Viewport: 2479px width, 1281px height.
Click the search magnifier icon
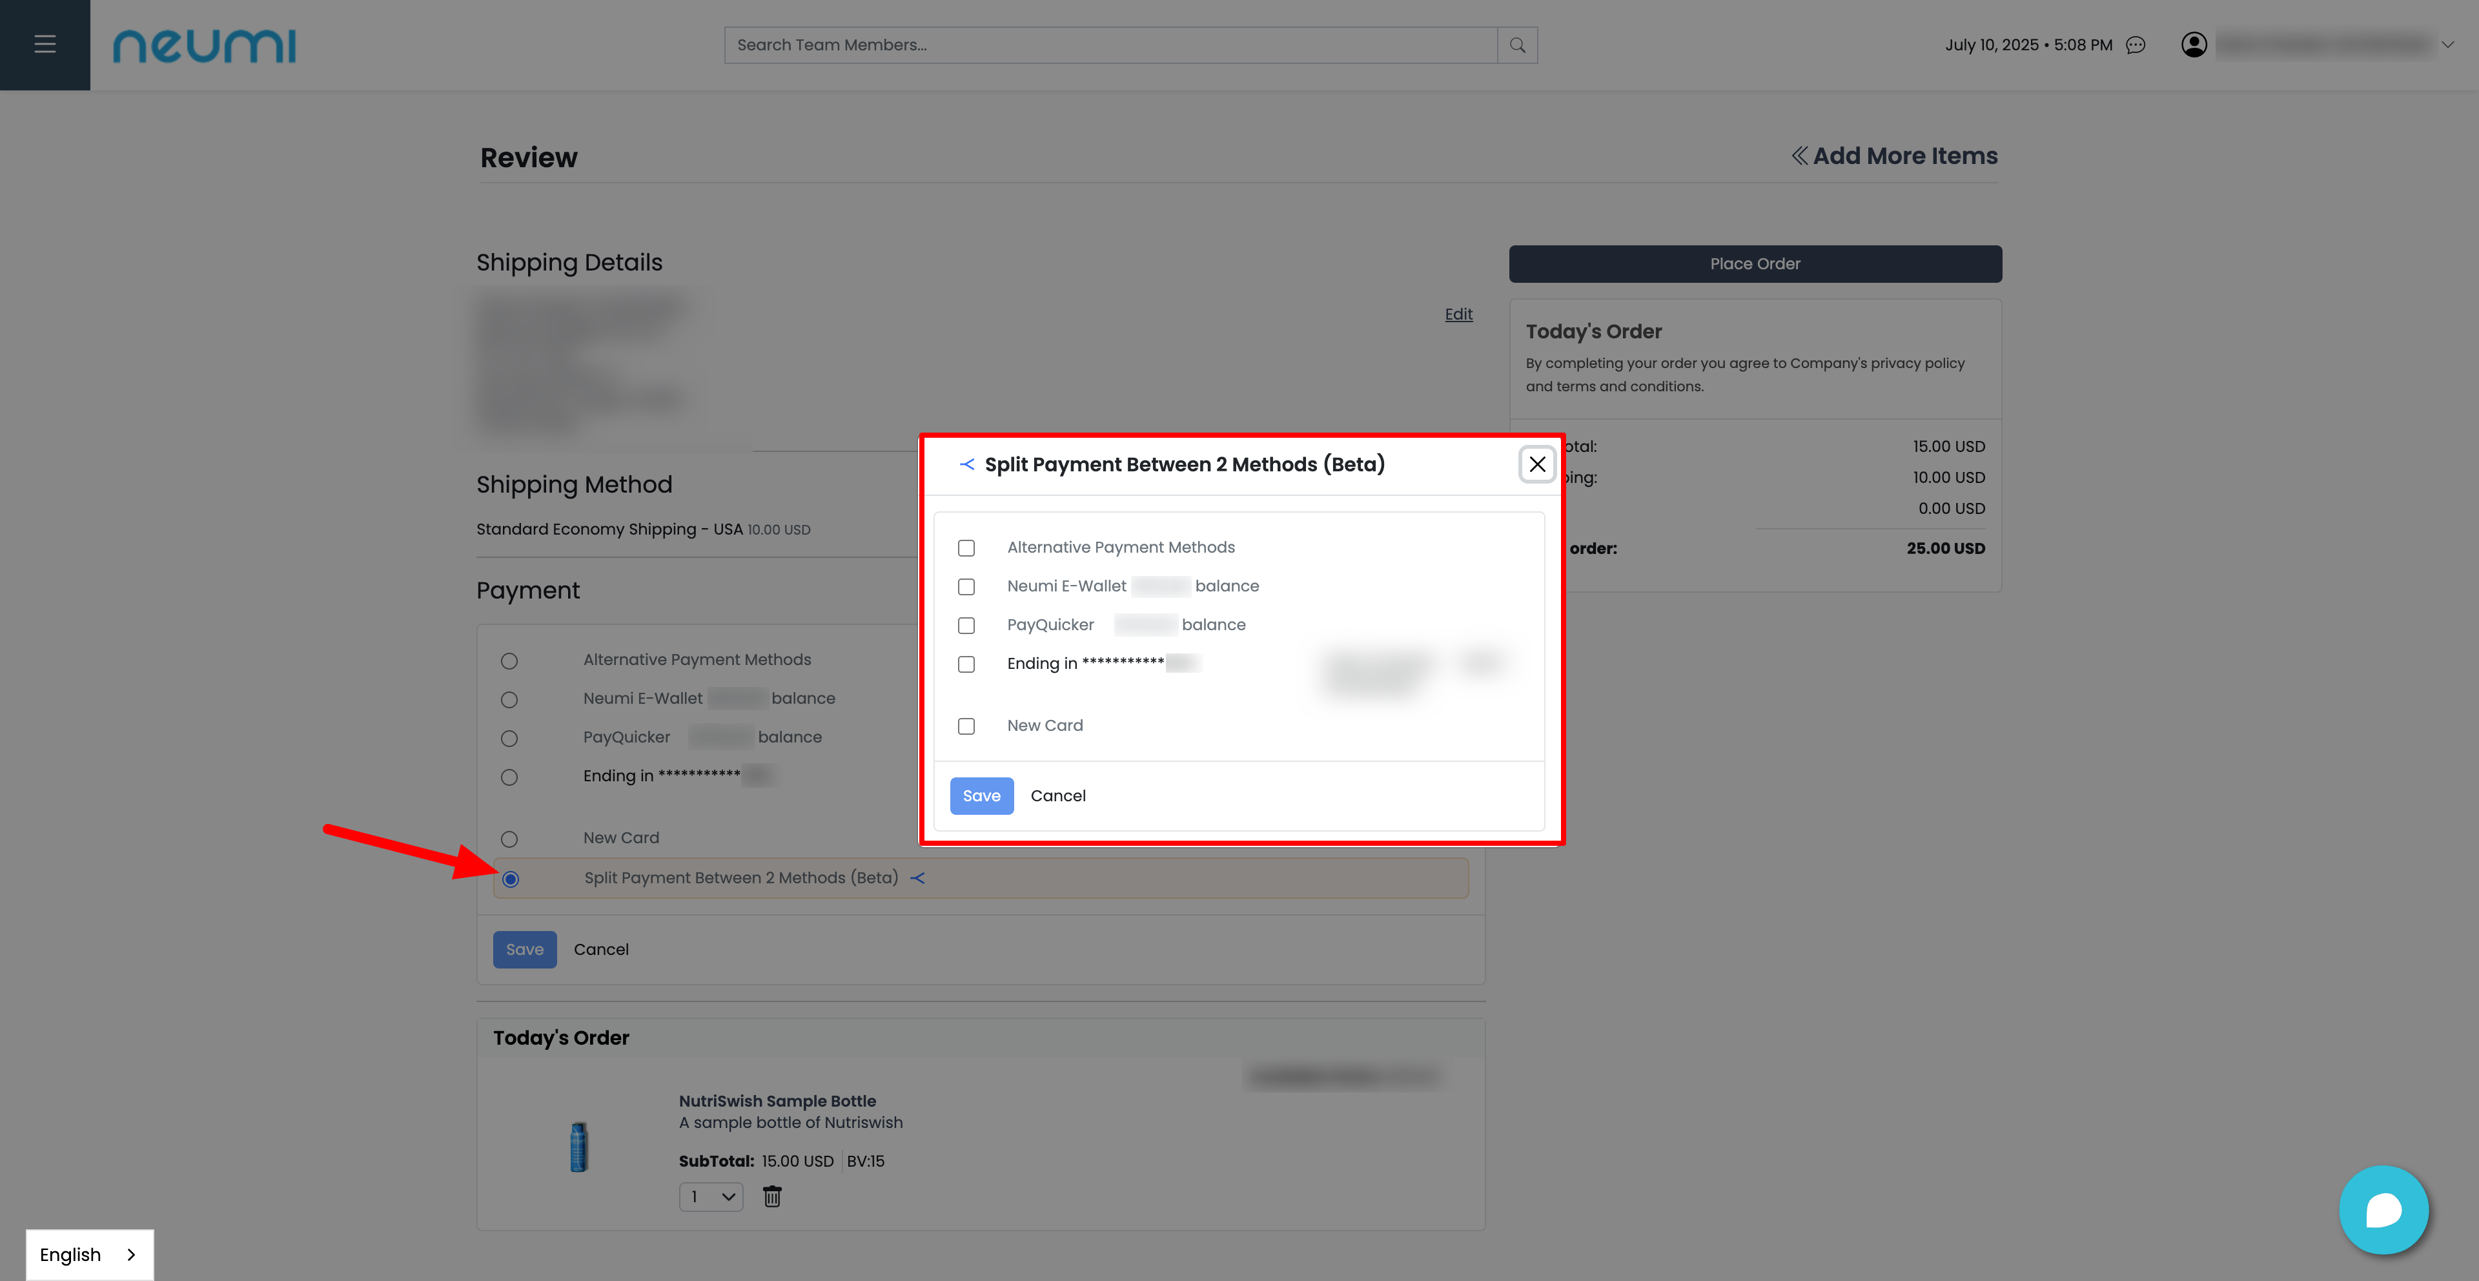pos(1518,45)
